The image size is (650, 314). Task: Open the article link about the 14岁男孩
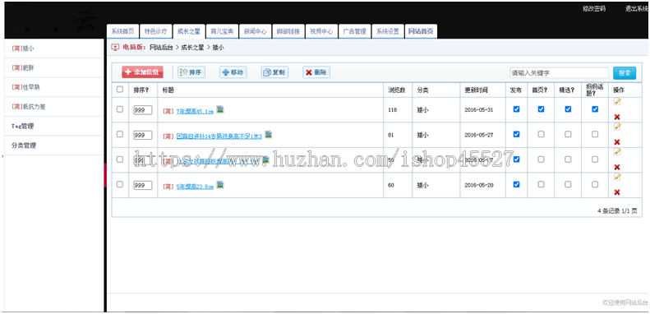coord(219,136)
